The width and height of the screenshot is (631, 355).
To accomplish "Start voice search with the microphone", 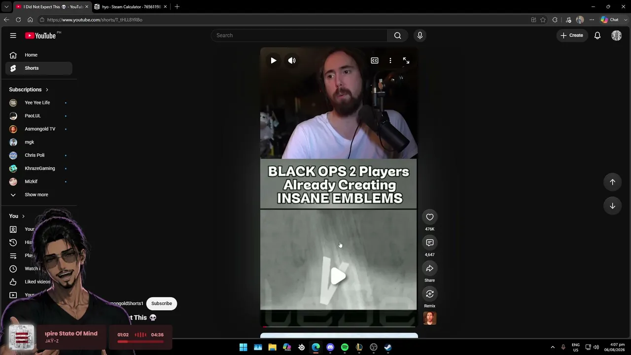I will coord(420,35).
